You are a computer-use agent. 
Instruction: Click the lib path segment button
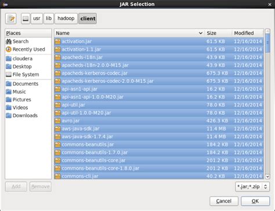click(49, 19)
